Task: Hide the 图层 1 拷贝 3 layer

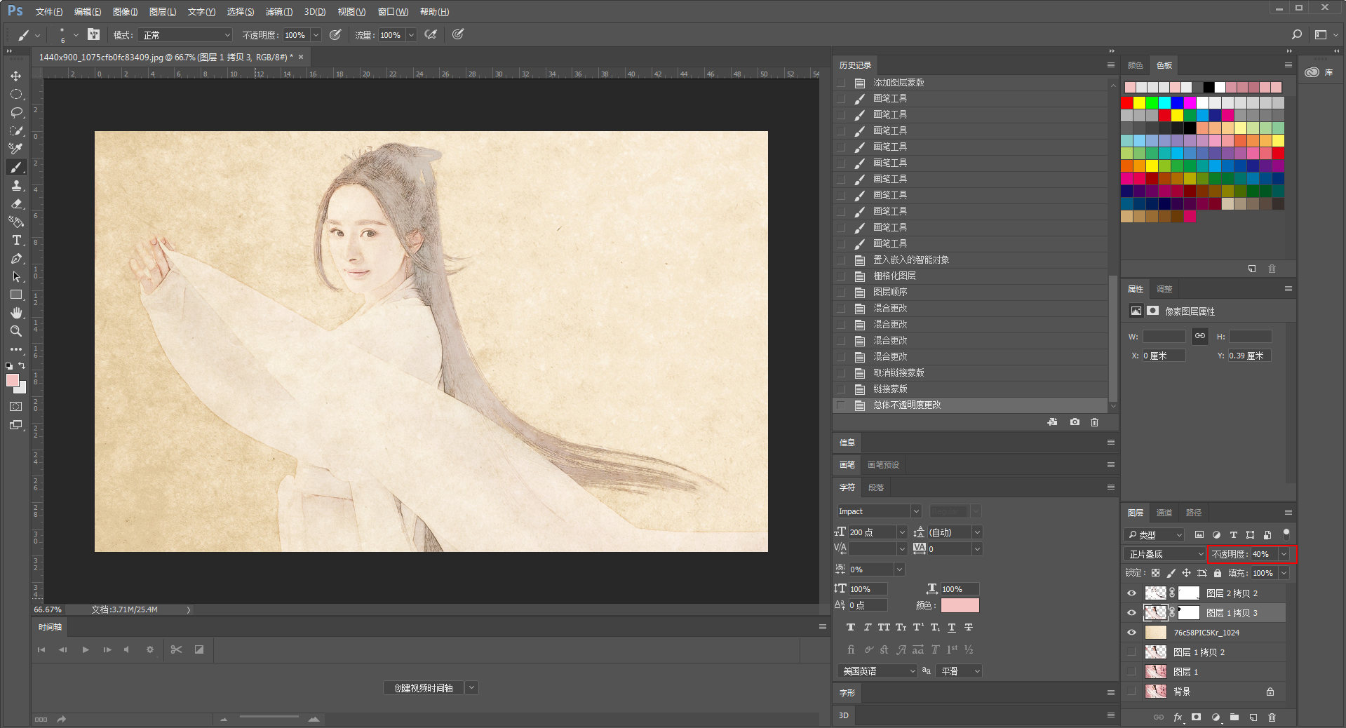Action: click(1131, 613)
